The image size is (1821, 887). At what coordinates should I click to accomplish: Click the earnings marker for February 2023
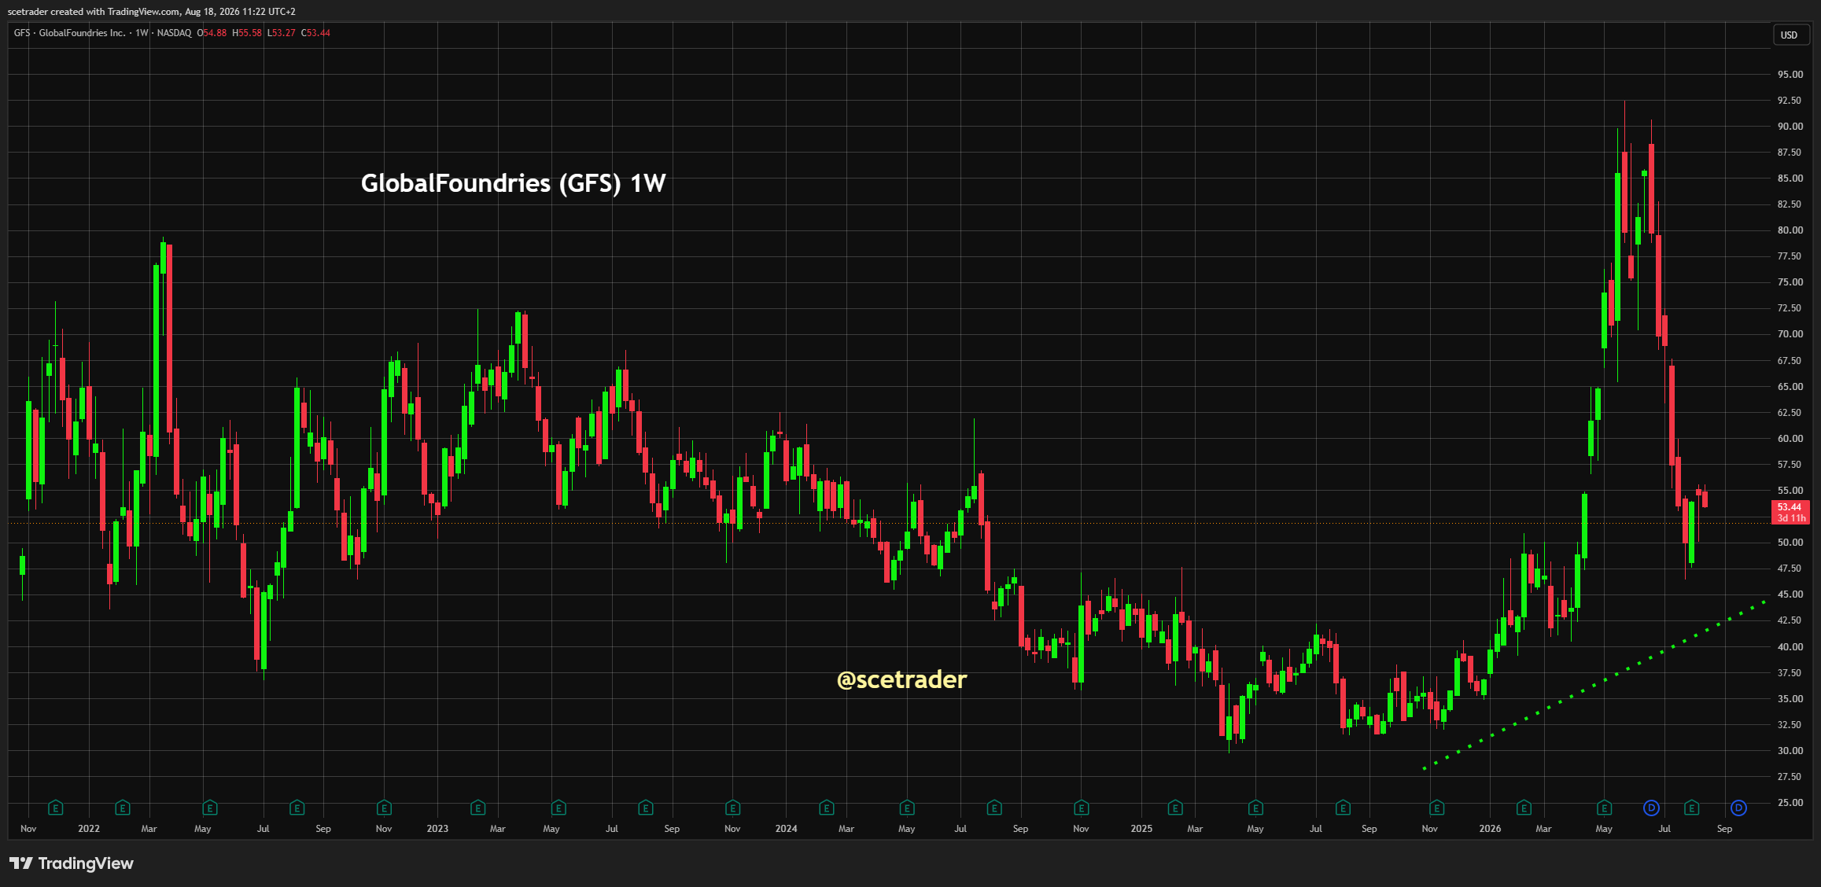pyautogui.click(x=477, y=808)
